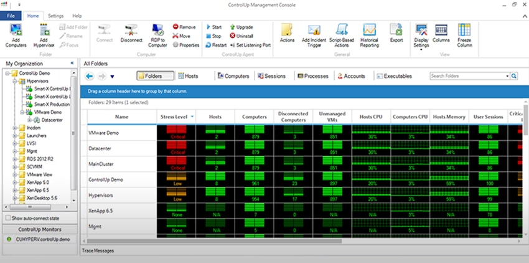Select the Hypervisors row in grid

101,195
